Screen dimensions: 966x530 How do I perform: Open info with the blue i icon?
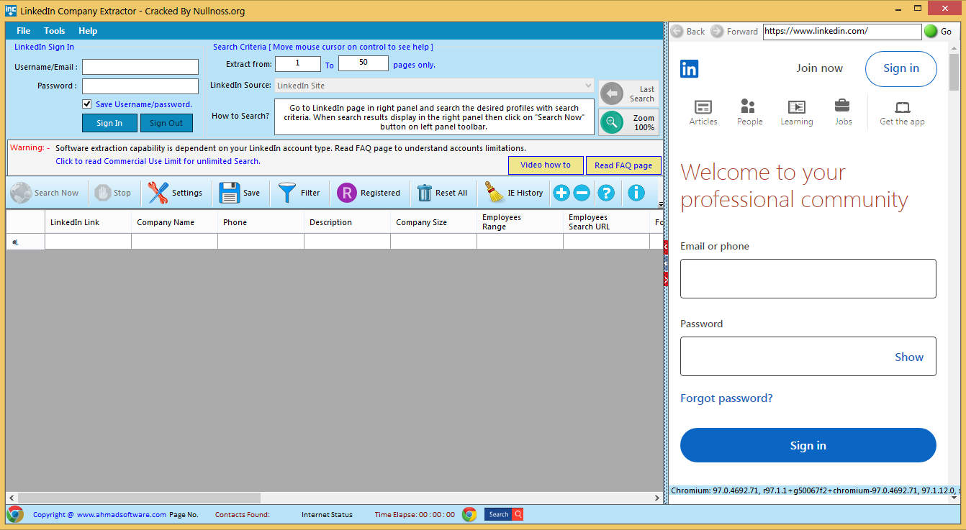636,193
